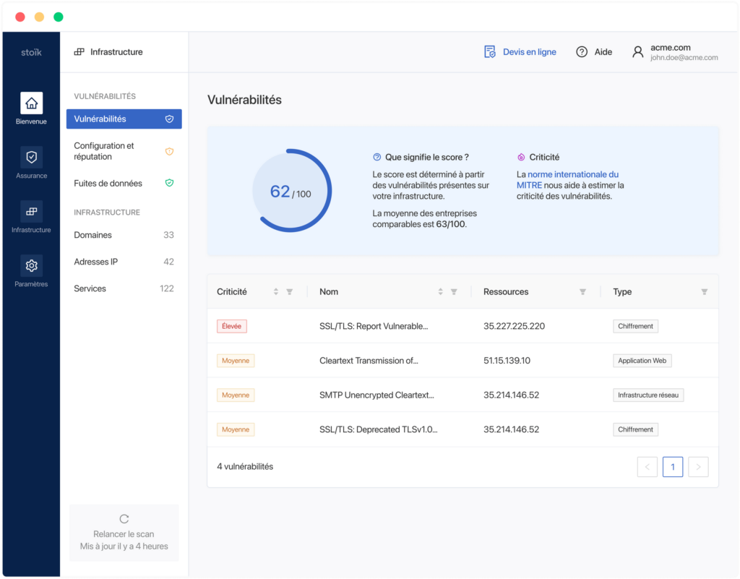Click Relancer le scan button
Screen dimensions: 740x579
(x=124, y=533)
